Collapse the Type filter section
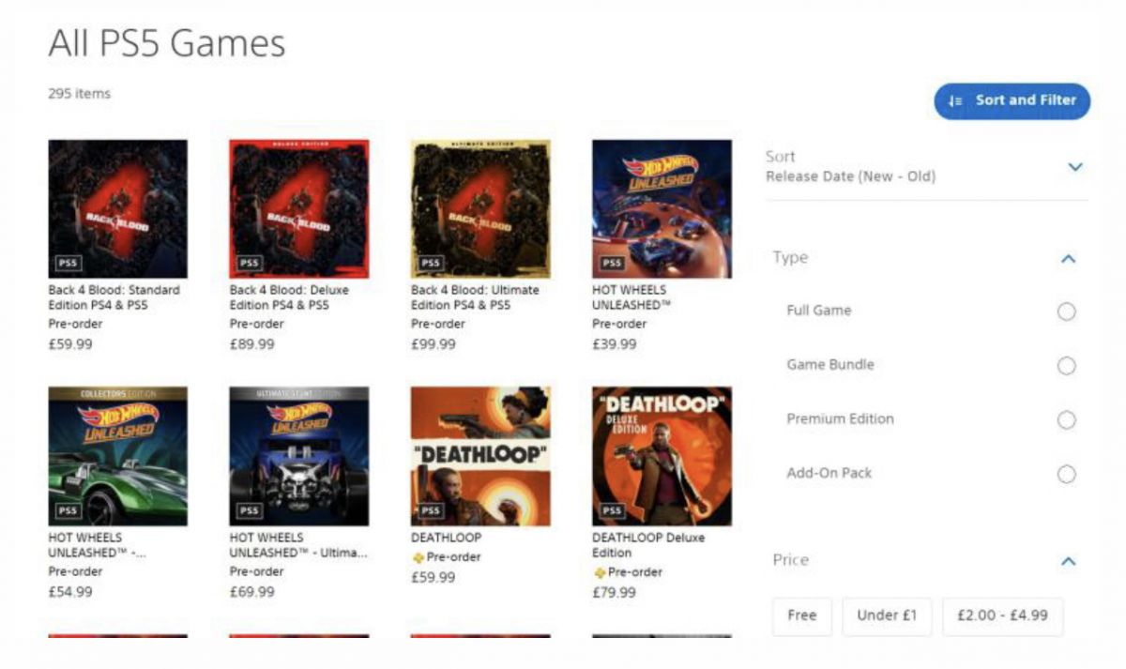 [x=1068, y=258]
